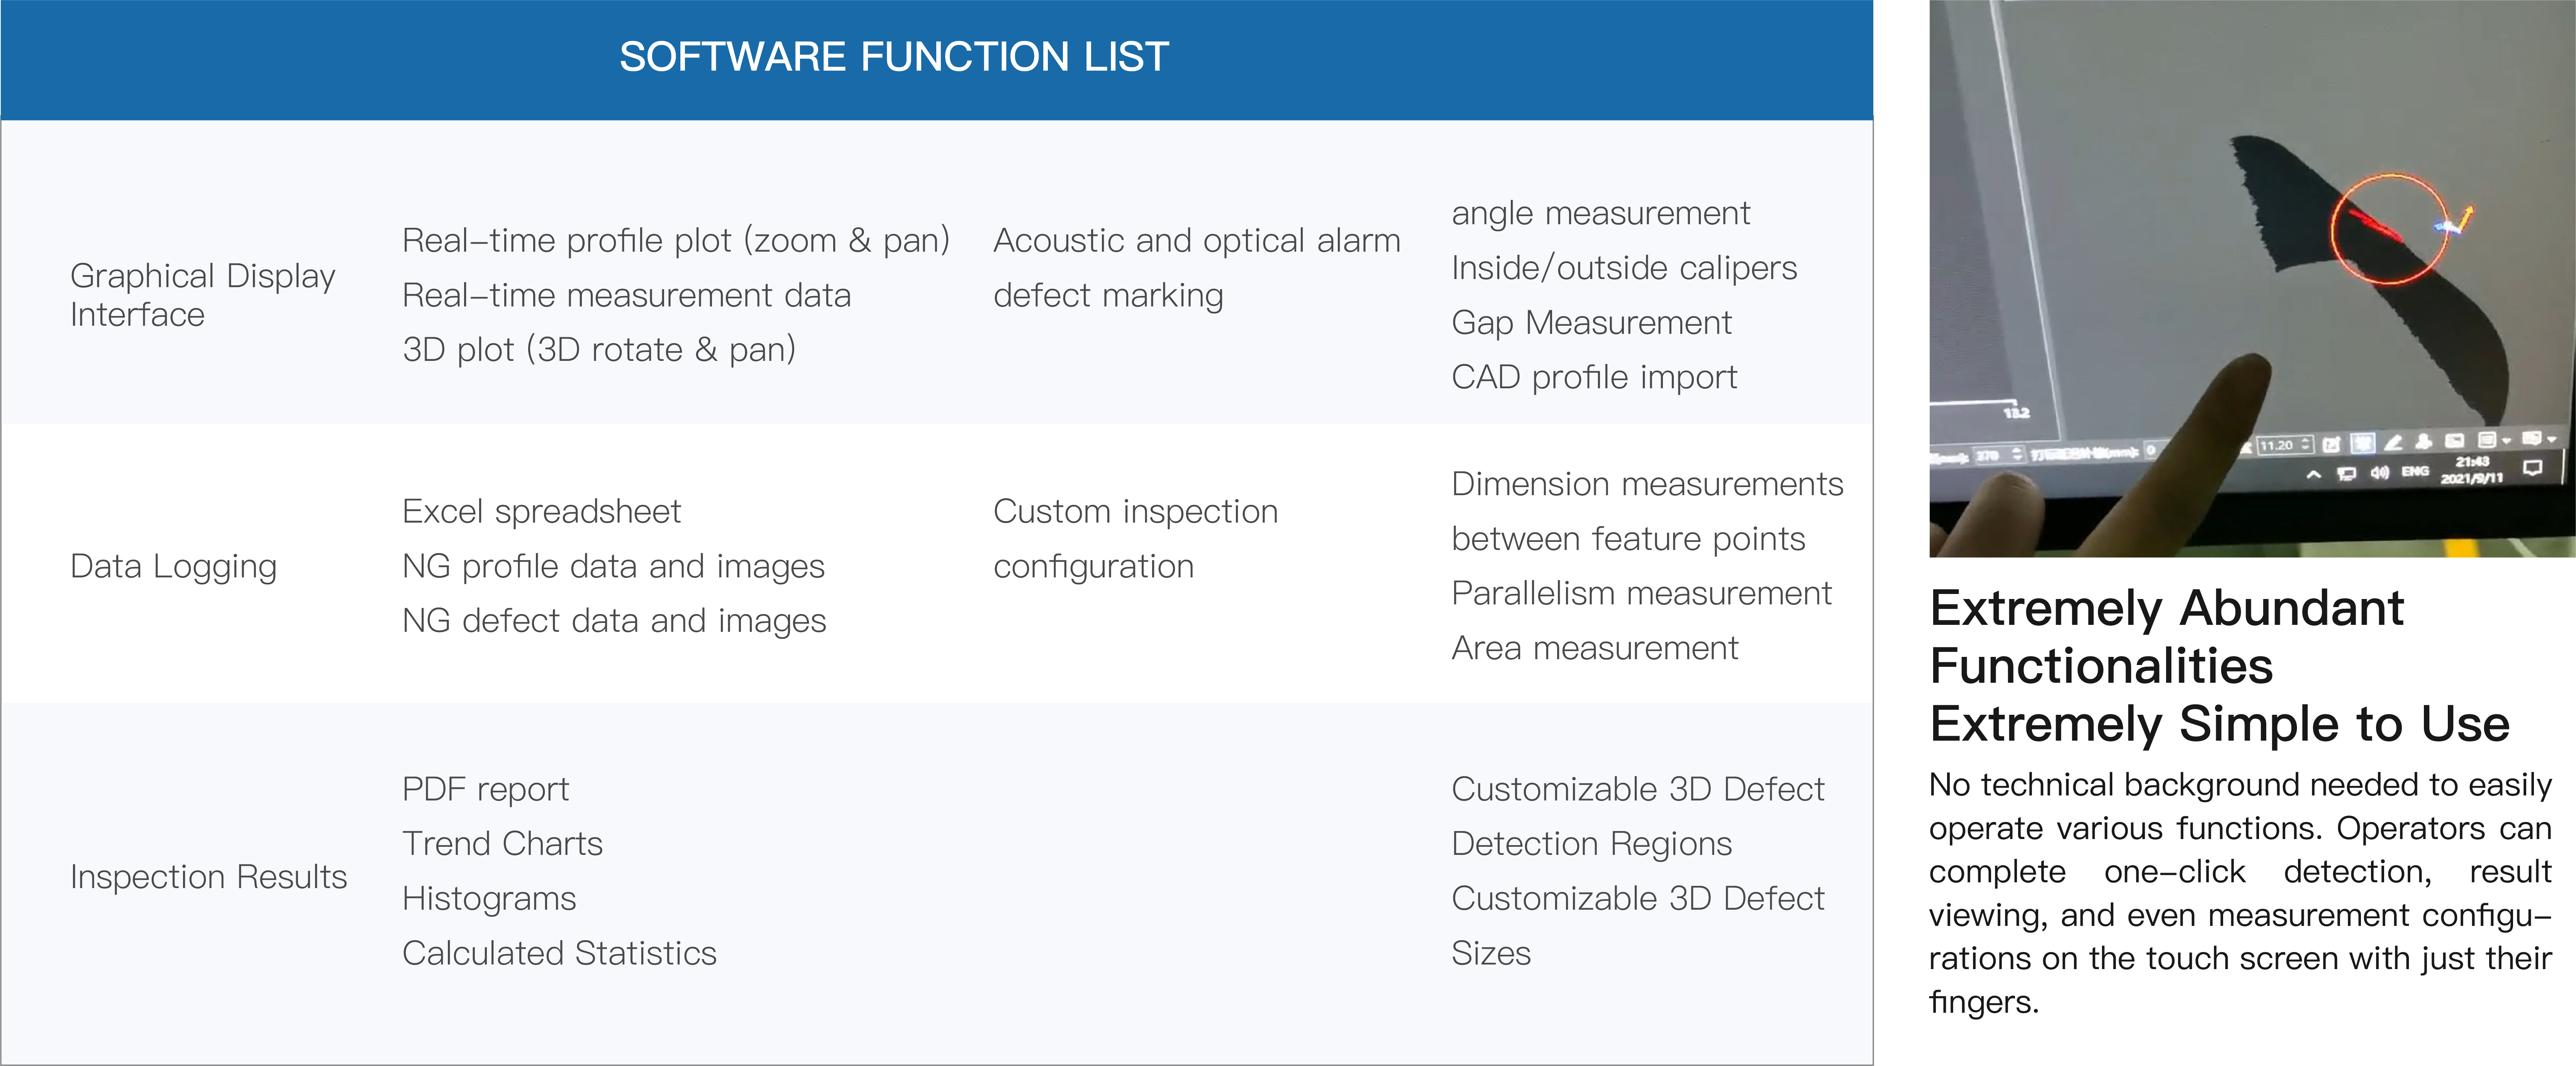Image resolution: width=2576 pixels, height=1066 pixels.
Task: Click the image picture icon in toolbar
Action: 2454,441
